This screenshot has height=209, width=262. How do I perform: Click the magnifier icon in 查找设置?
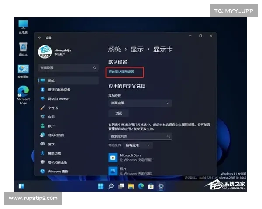[x=95, y=67]
